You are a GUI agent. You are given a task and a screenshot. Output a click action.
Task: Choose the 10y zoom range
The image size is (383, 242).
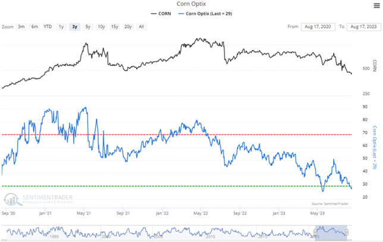tap(101, 27)
